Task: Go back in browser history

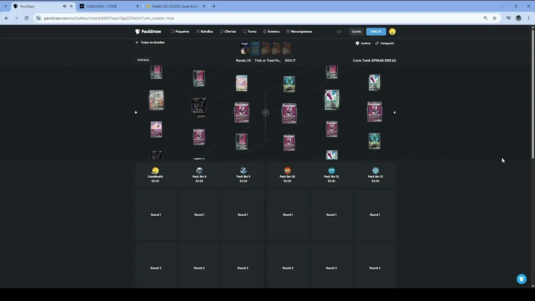Action: (6, 18)
